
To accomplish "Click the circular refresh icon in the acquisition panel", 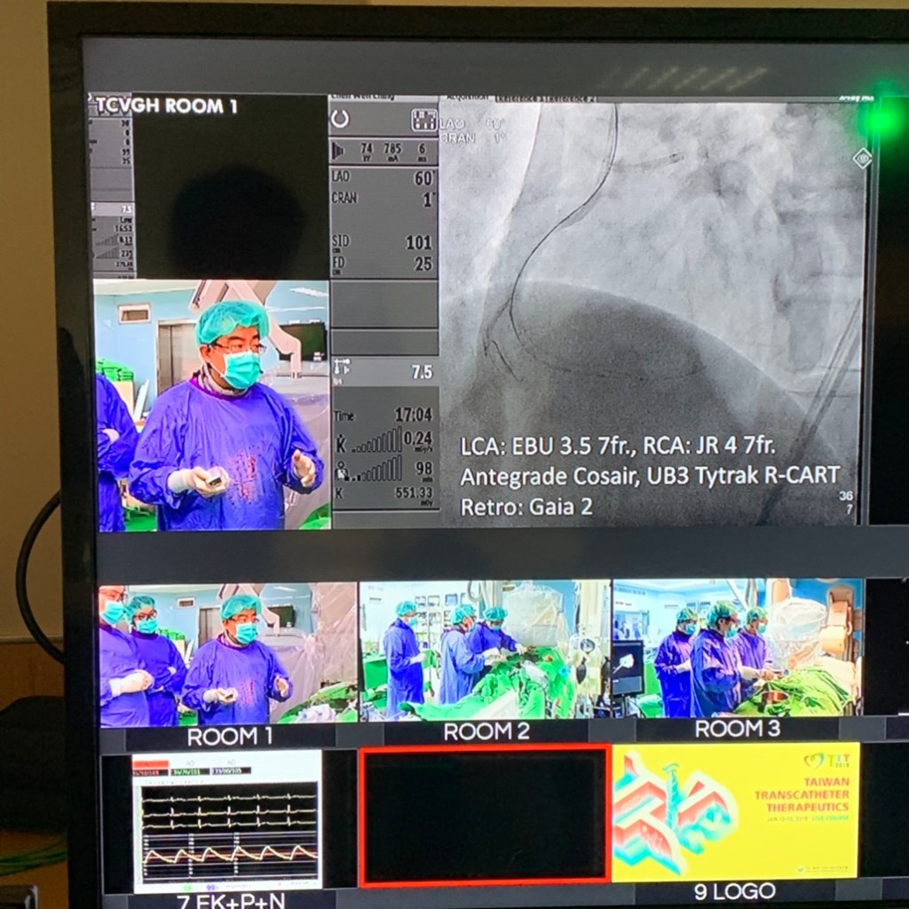I will pyautogui.click(x=340, y=119).
